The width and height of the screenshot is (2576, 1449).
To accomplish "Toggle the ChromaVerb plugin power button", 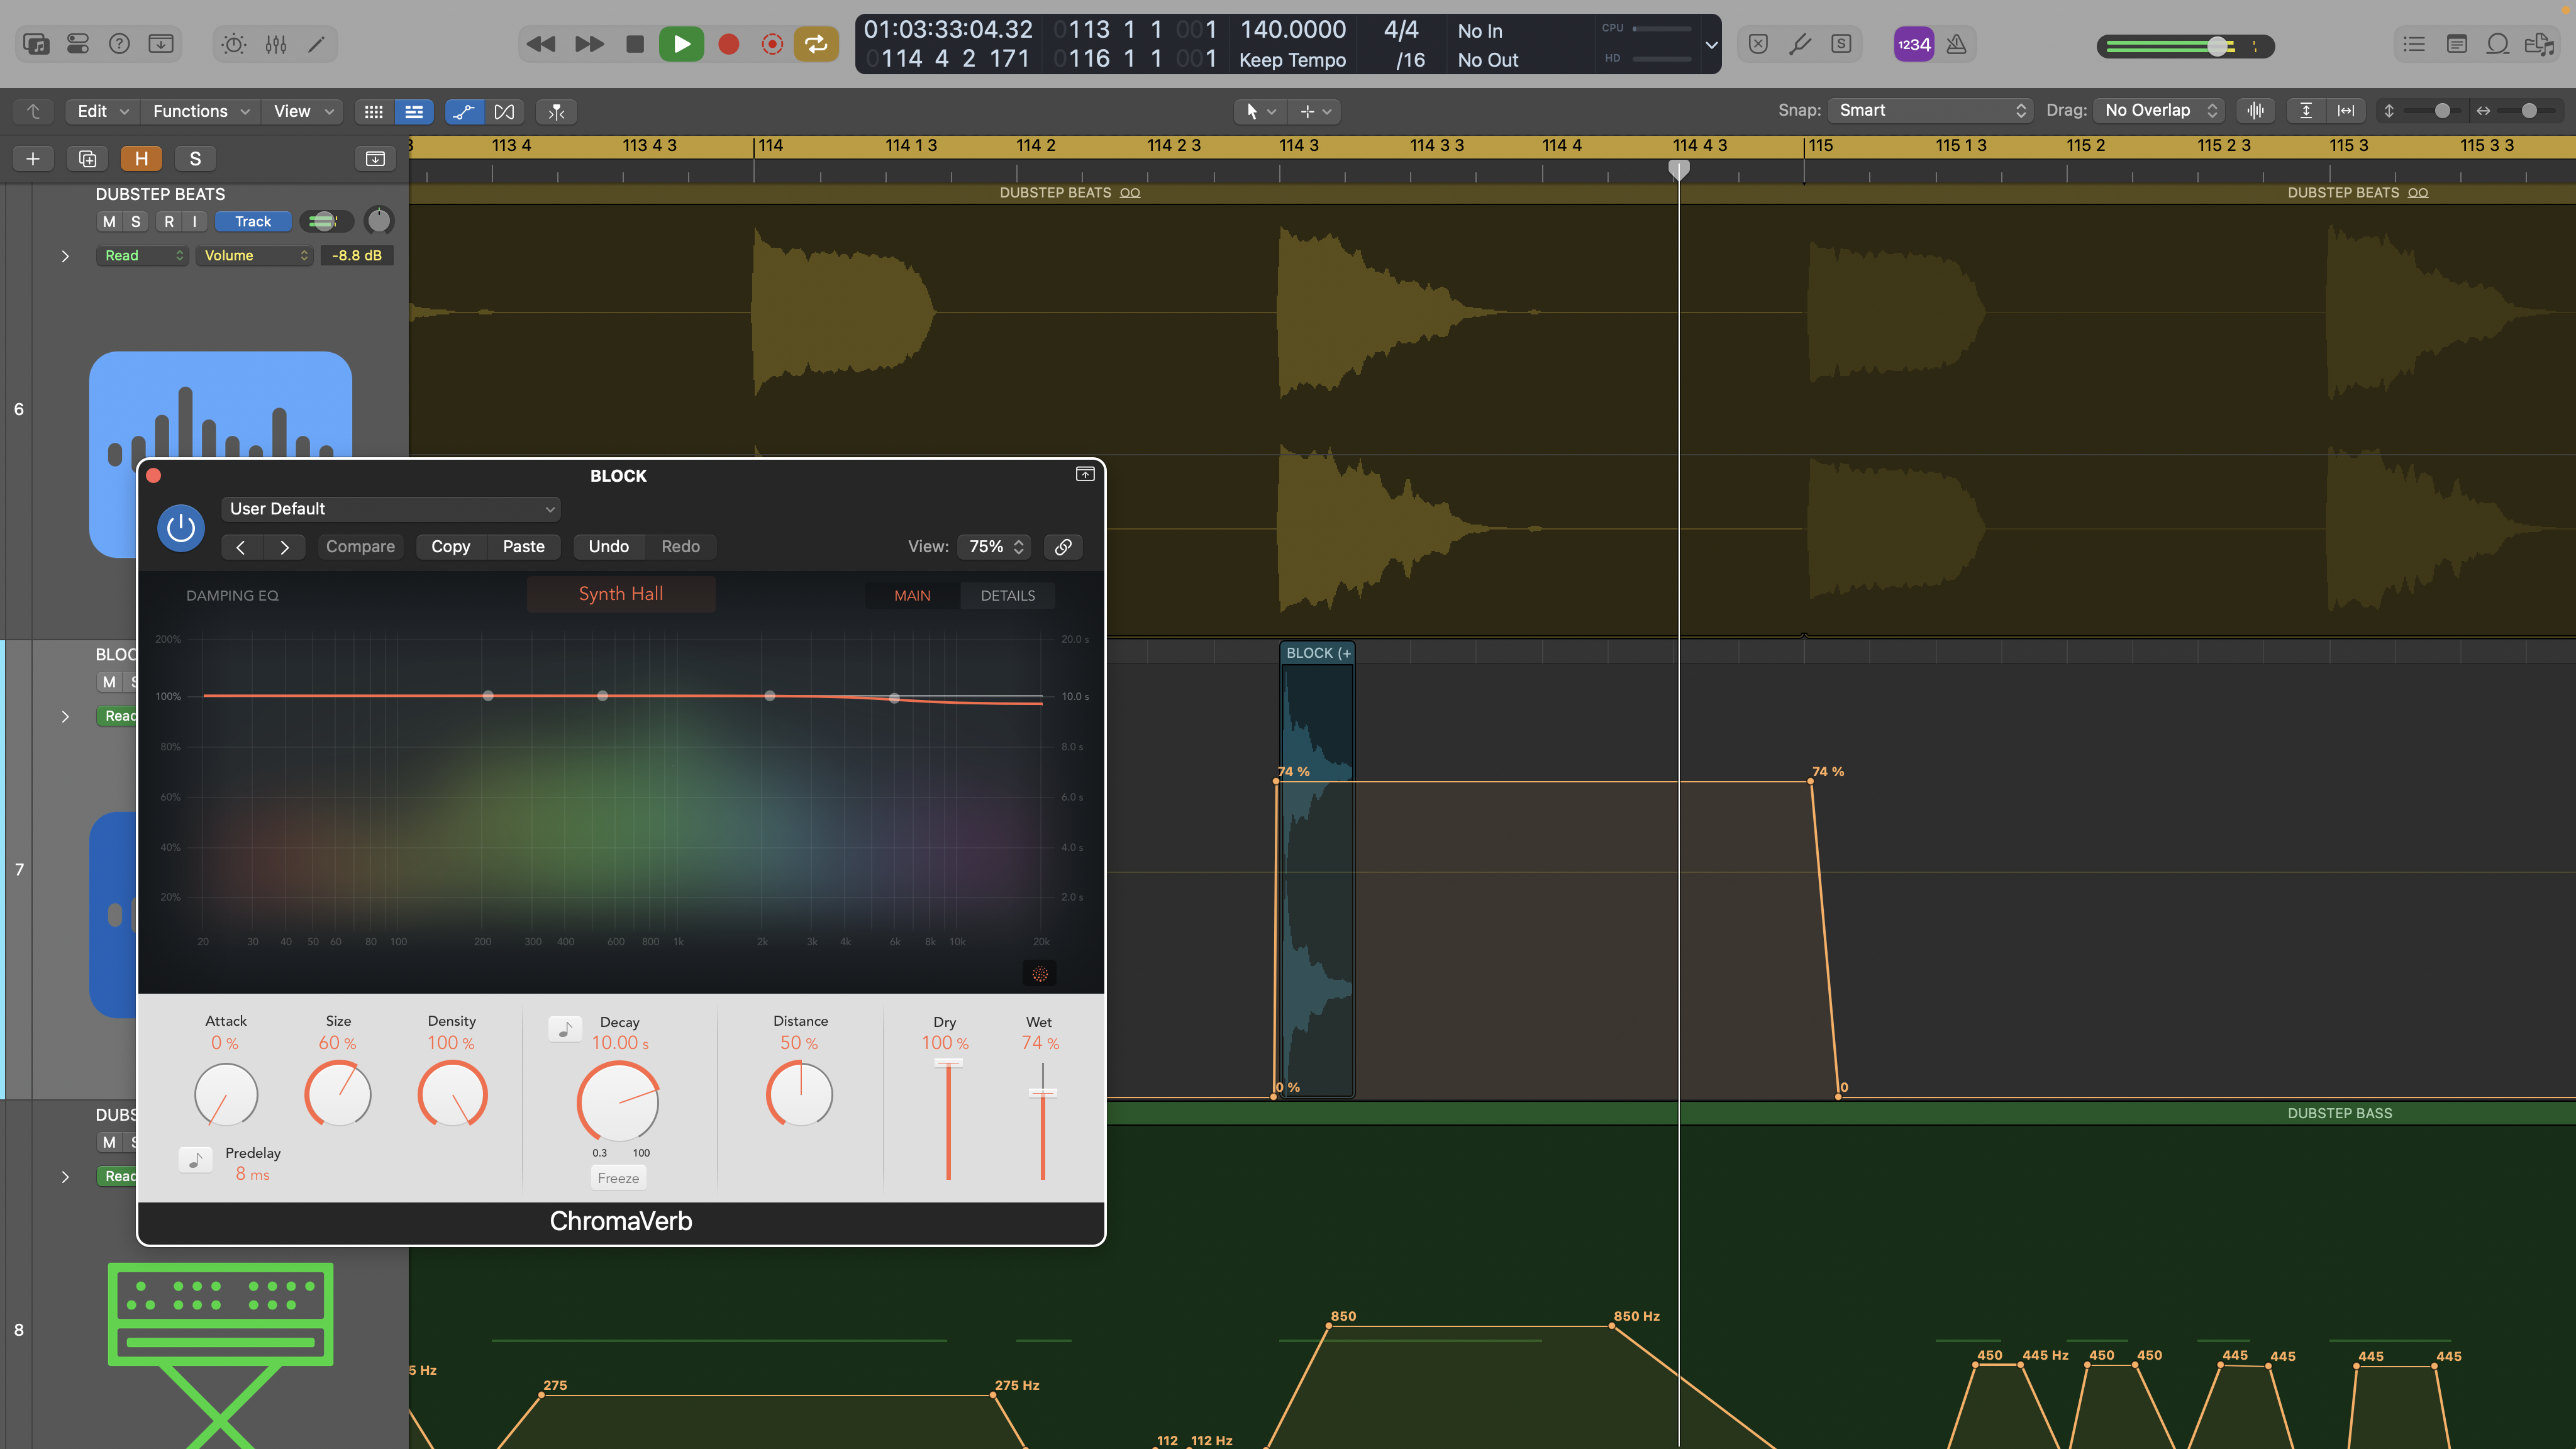I will [x=181, y=527].
